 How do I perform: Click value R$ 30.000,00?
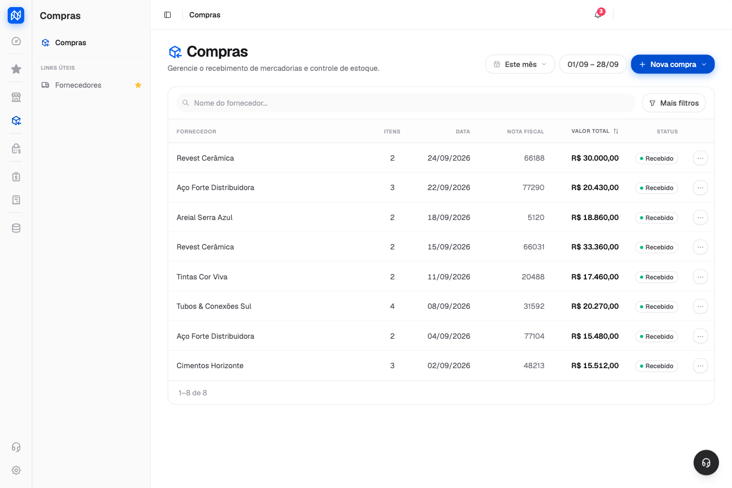click(x=595, y=158)
